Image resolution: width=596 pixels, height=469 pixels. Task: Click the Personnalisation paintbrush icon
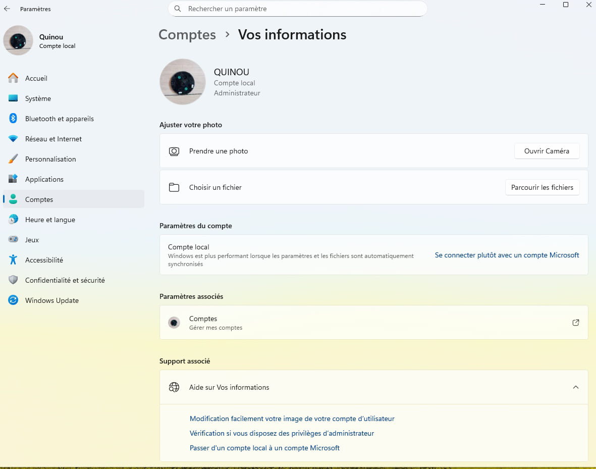[x=13, y=159]
